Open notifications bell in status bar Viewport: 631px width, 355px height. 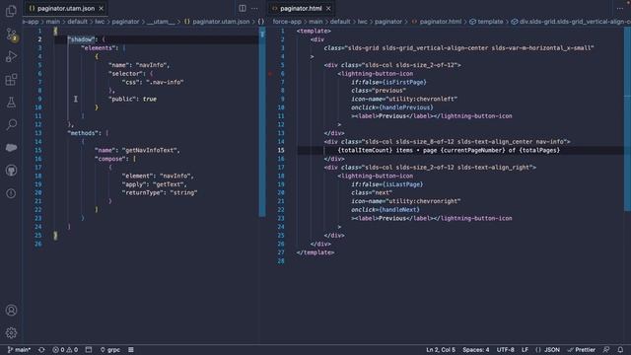(620, 350)
